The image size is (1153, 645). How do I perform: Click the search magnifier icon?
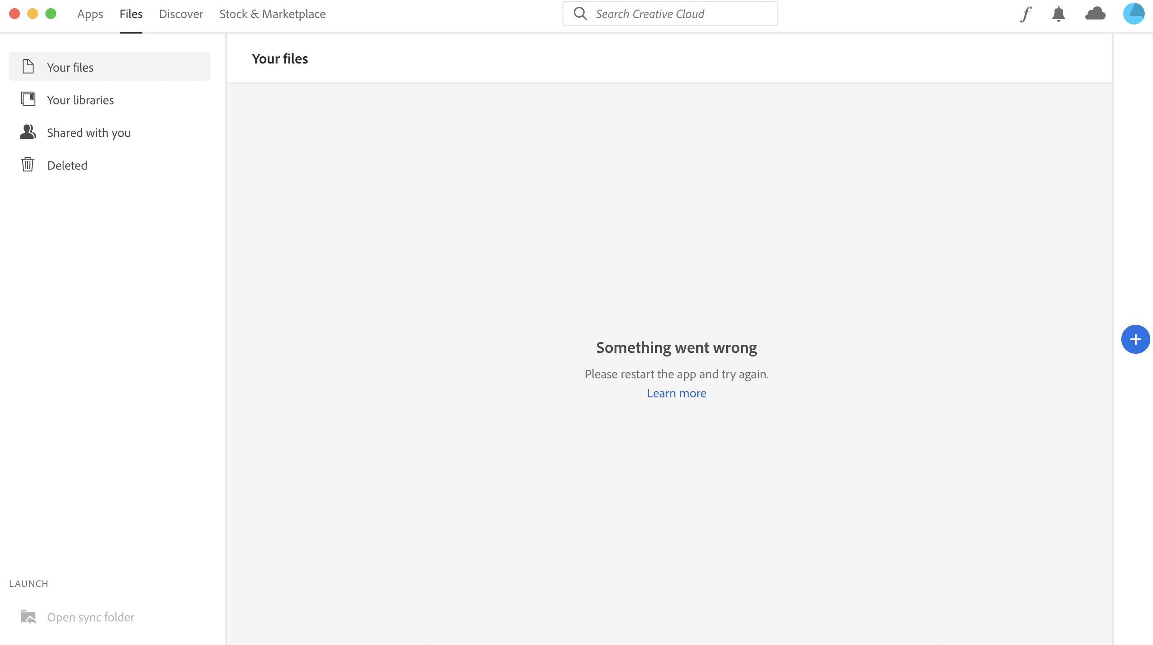coord(580,14)
